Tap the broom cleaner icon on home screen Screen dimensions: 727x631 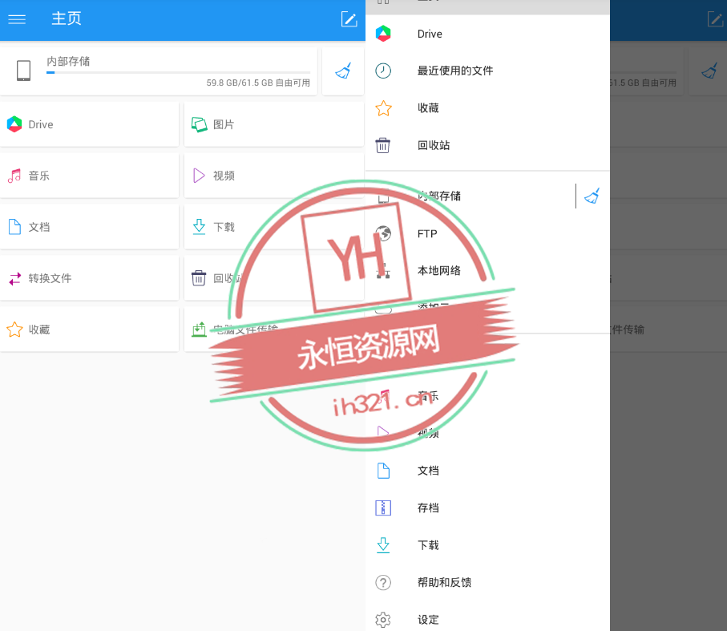pyautogui.click(x=343, y=71)
